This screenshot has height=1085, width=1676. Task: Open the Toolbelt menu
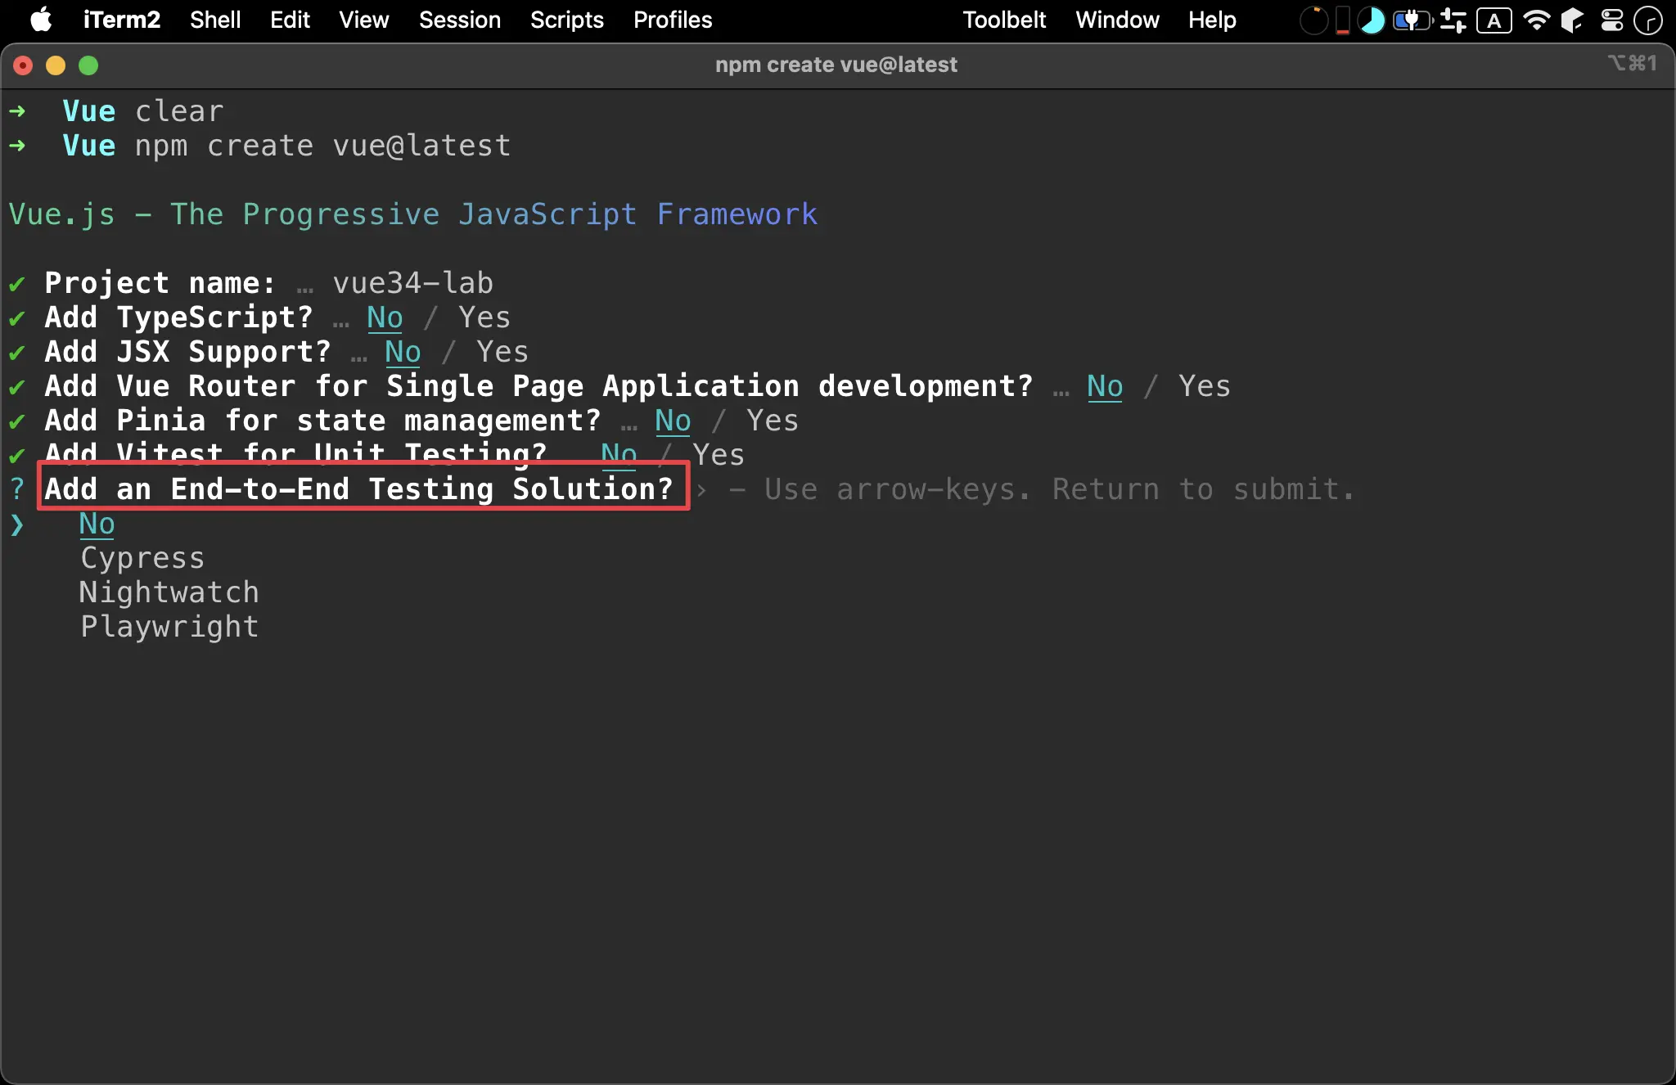coord(1004,20)
